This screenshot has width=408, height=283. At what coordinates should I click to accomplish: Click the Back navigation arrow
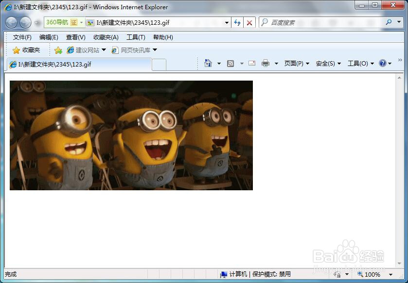(x=12, y=22)
